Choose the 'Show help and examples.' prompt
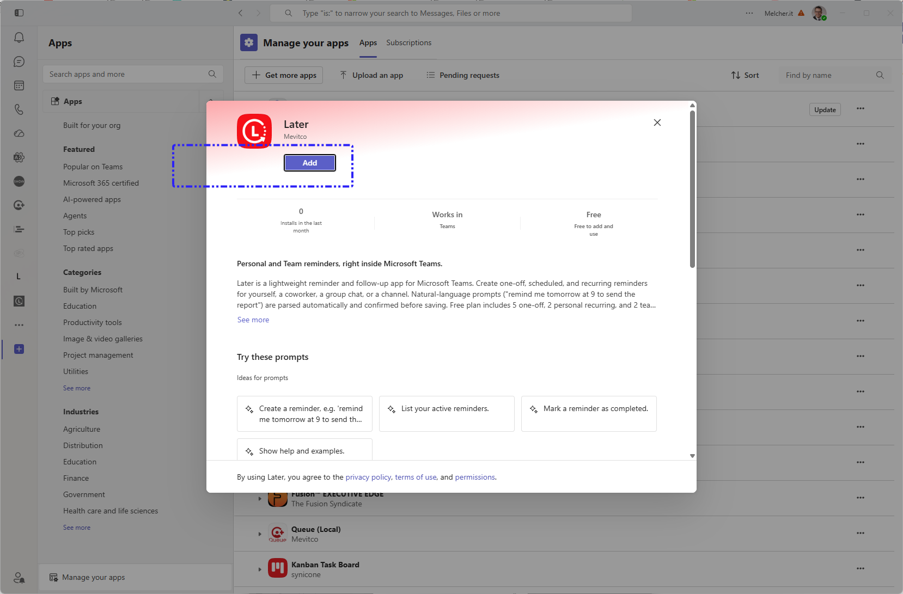Image resolution: width=903 pixels, height=594 pixels. 304,450
